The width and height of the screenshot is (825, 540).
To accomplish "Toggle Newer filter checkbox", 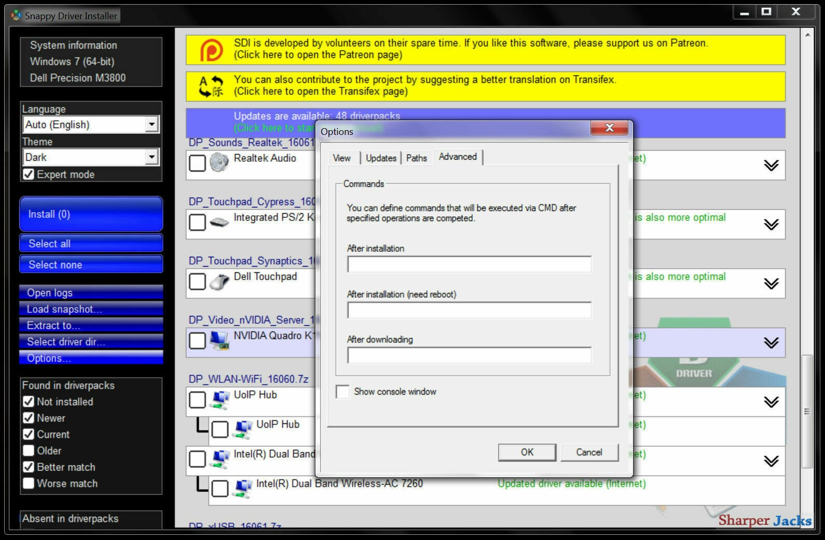I will (29, 418).
